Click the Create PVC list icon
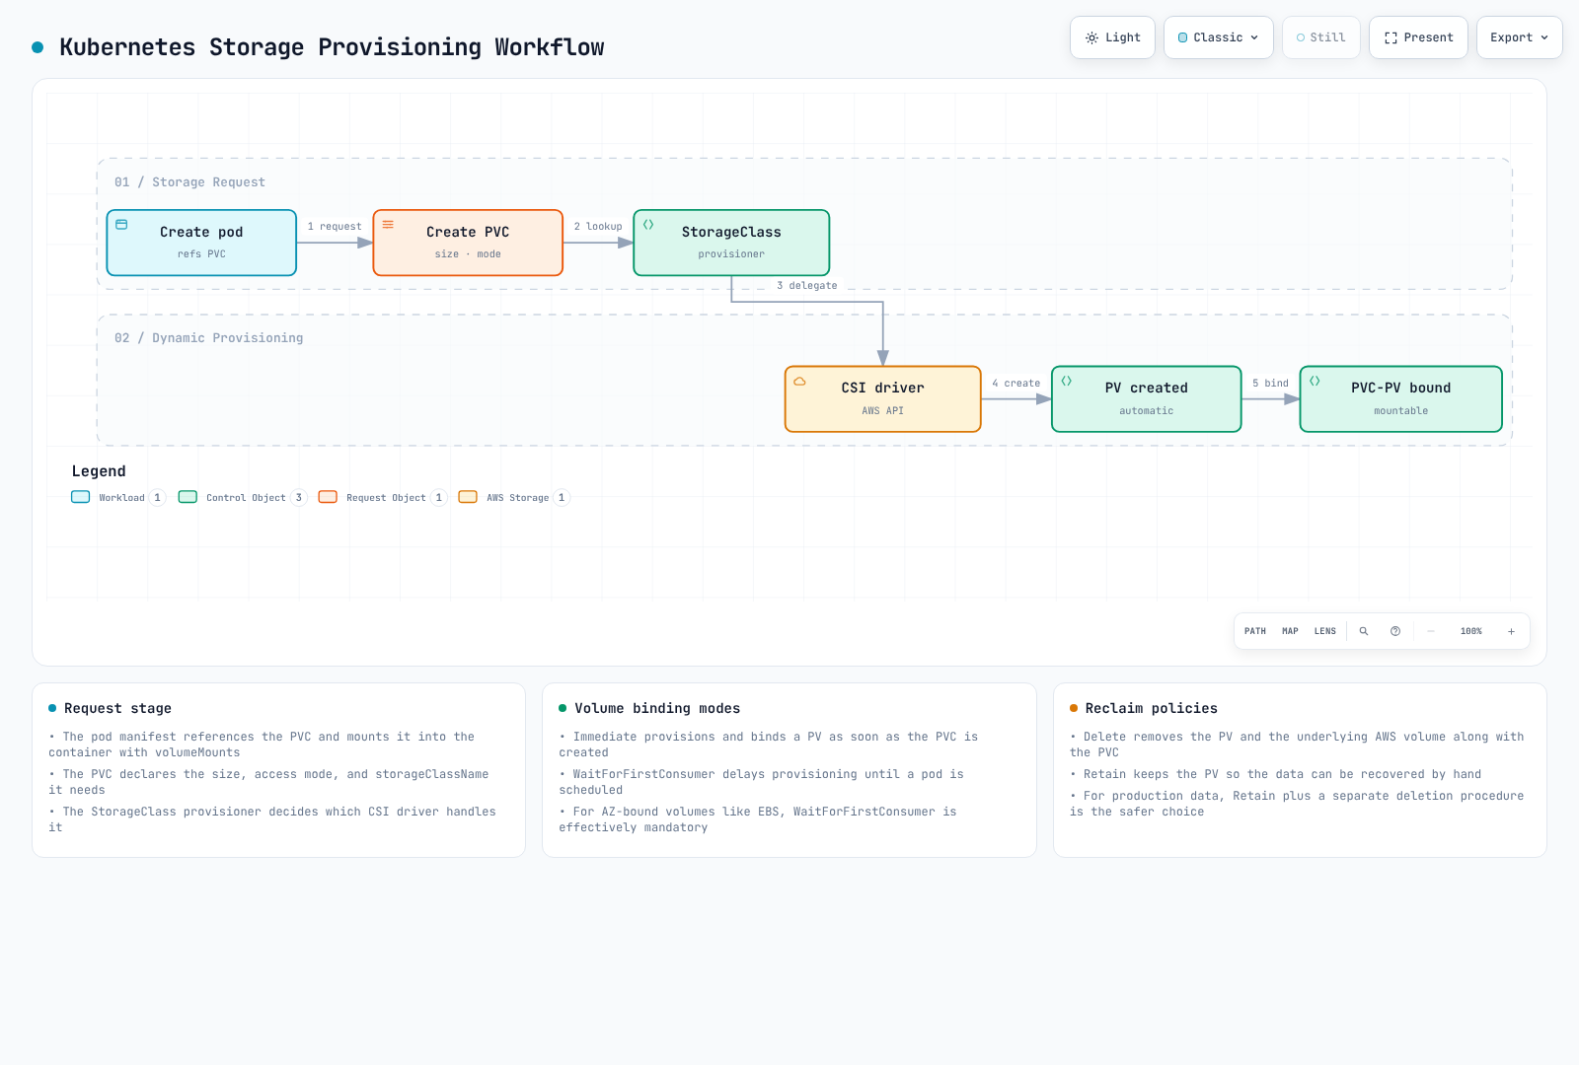Image resolution: width=1579 pixels, height=1065 pixels. tap(389, 225)
